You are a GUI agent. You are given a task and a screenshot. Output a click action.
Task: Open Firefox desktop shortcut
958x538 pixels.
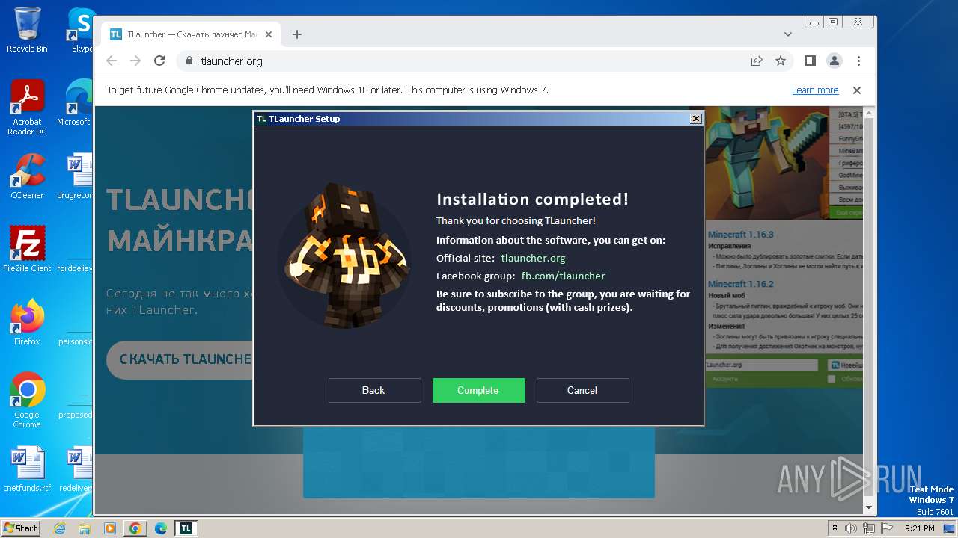pos(27,323)
